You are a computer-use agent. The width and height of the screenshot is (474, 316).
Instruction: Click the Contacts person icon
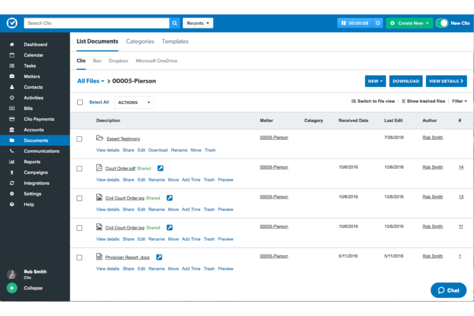point(12,87)
